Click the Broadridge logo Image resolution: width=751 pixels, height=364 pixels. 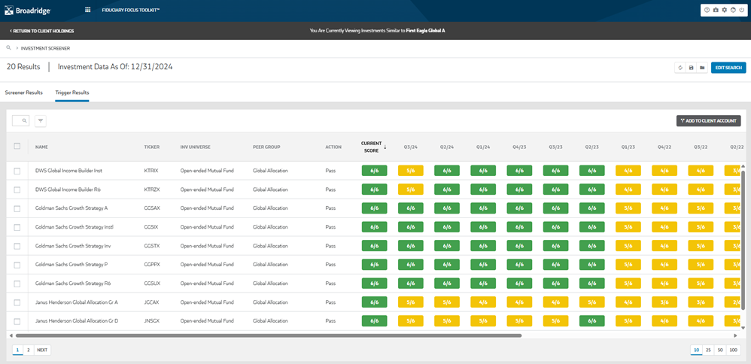[x=27, y=10]
